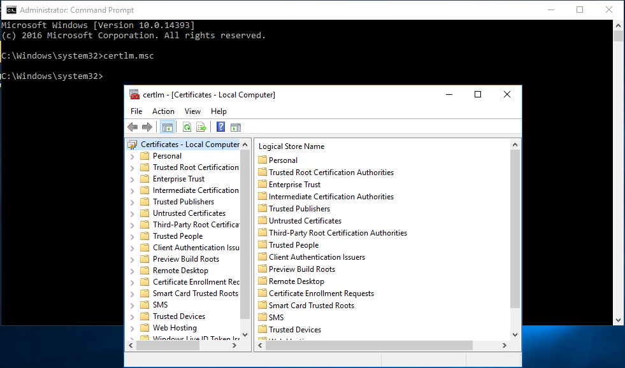This screenshot has width=625, height=368.
Task: Click the Export List toolbar icon
Action: [201, 127]
